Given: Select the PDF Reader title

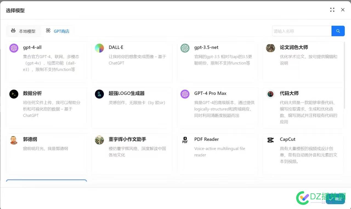Looking at the screenshot, I should pyautogui.click(x=206, y=139).
